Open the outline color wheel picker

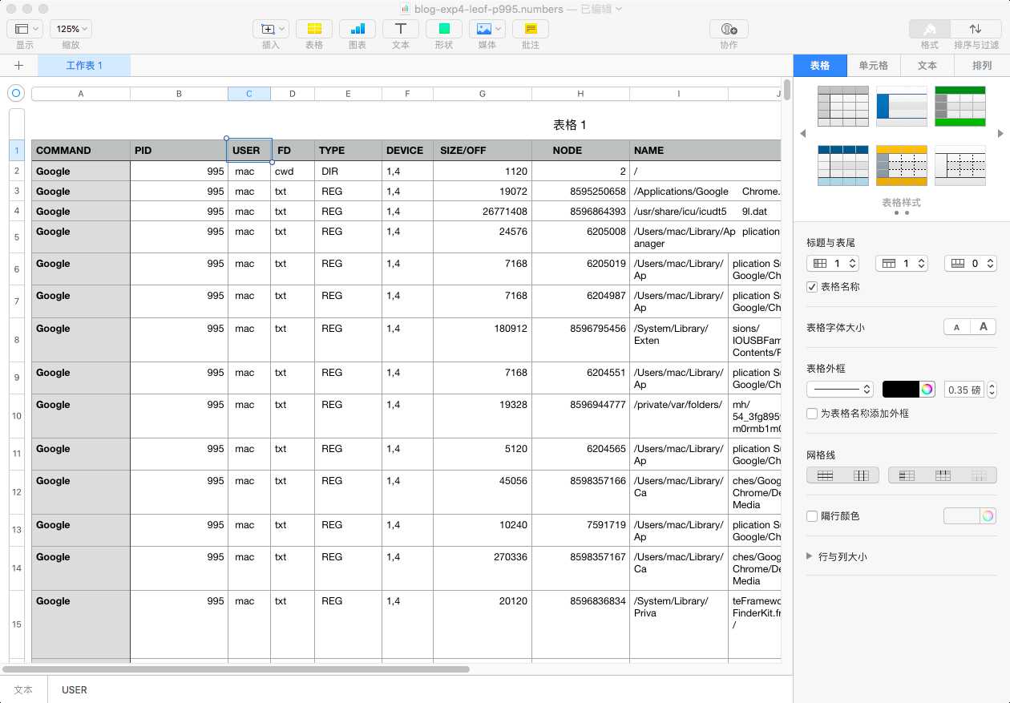click(x=927, y=390)
